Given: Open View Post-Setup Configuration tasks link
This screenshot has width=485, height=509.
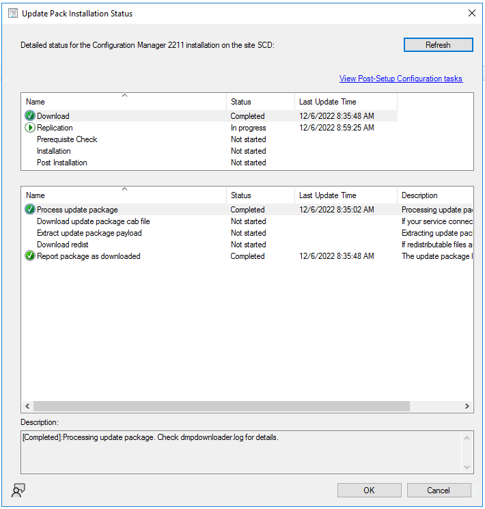Looking at the screenshot, I should coord(400,79).
